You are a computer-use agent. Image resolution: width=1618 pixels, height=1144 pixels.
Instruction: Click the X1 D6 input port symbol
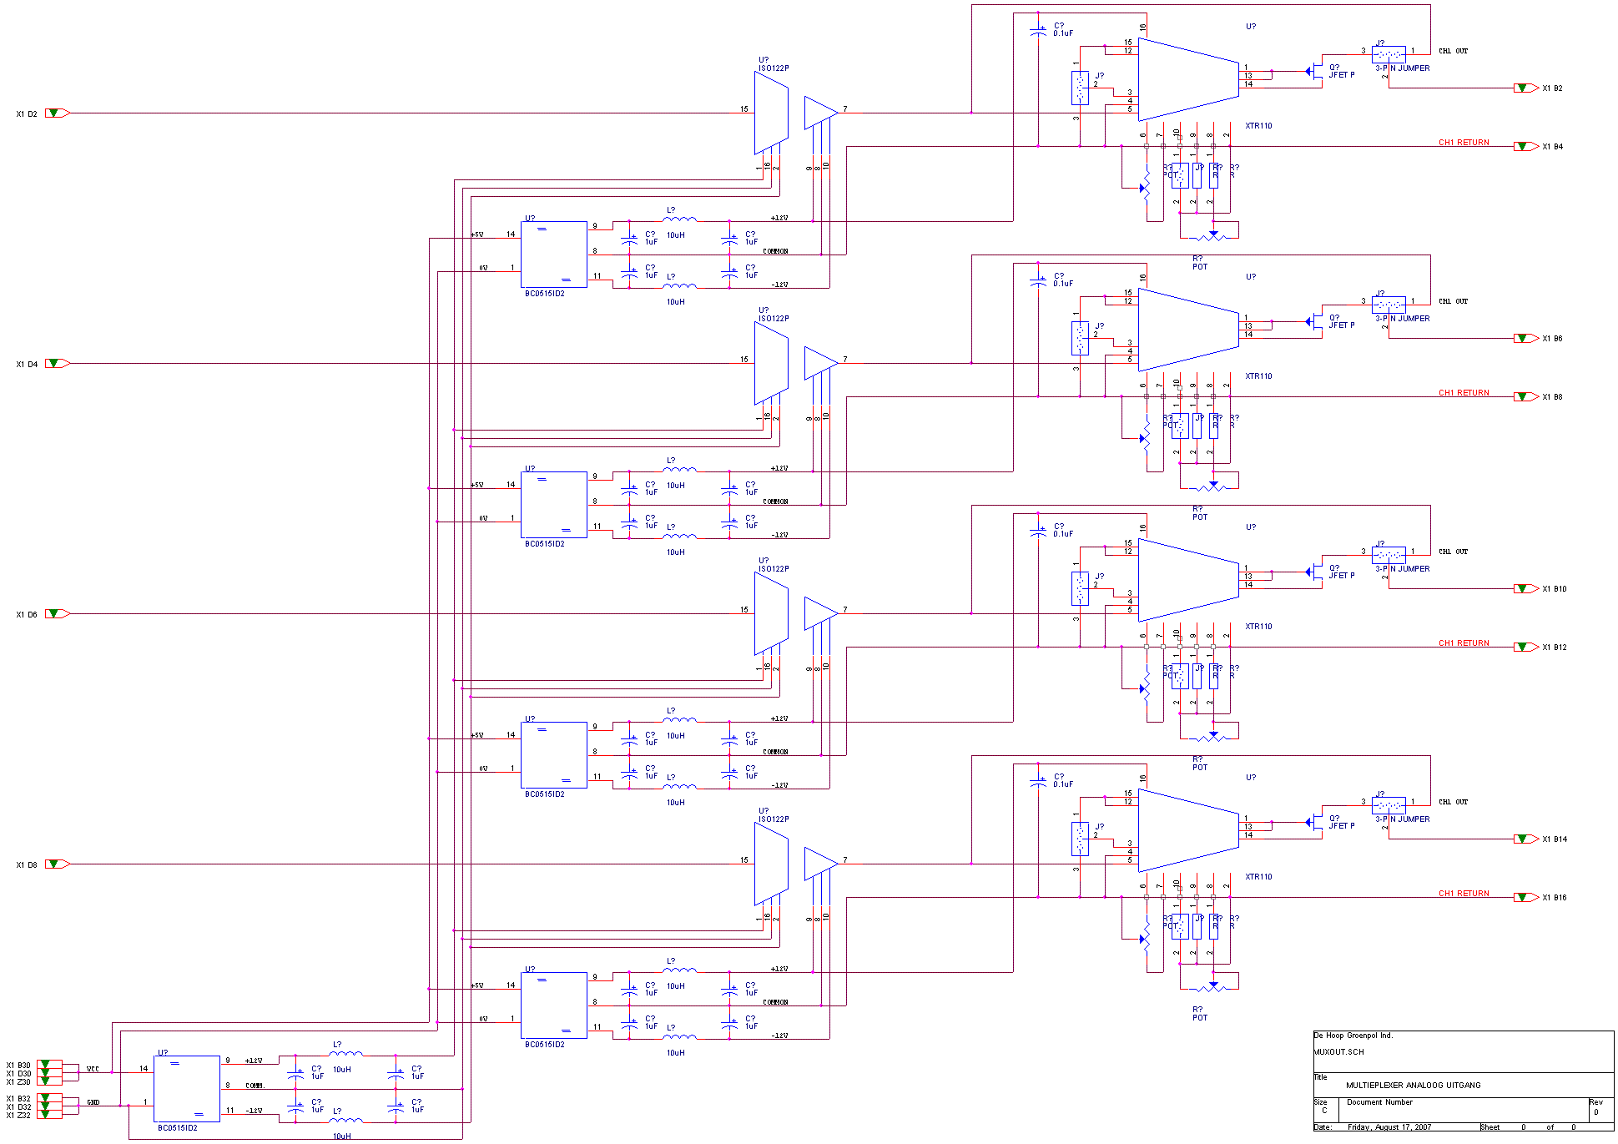[56, 613]
